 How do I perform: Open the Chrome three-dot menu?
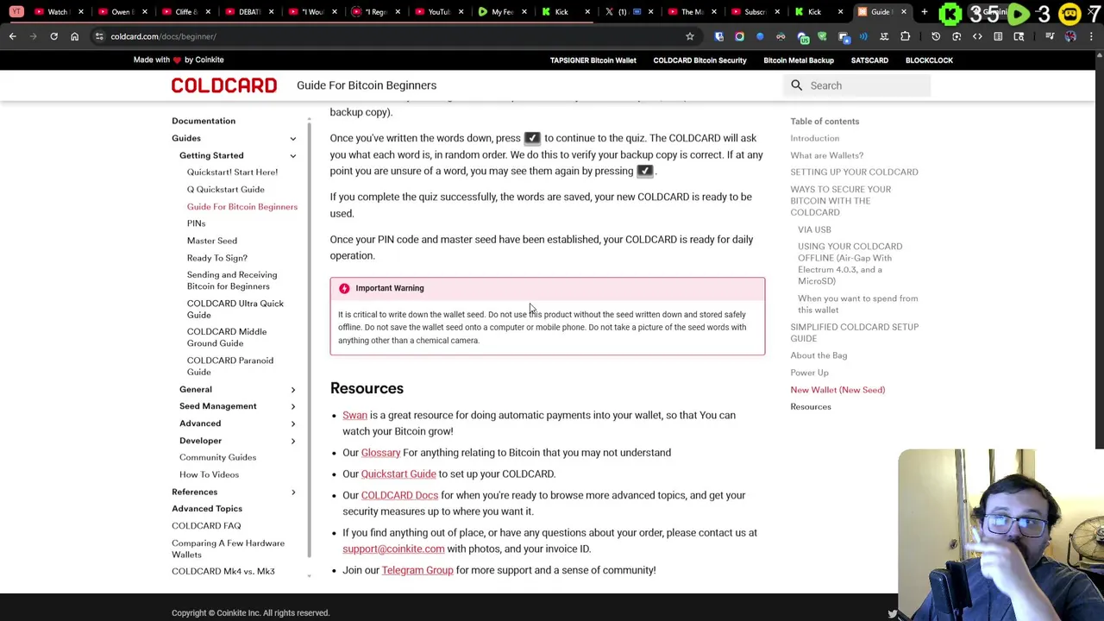[x=1091, y=36]
